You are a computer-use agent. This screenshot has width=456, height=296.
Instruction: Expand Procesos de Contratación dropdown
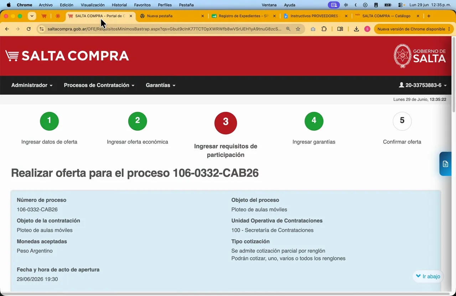99,85
